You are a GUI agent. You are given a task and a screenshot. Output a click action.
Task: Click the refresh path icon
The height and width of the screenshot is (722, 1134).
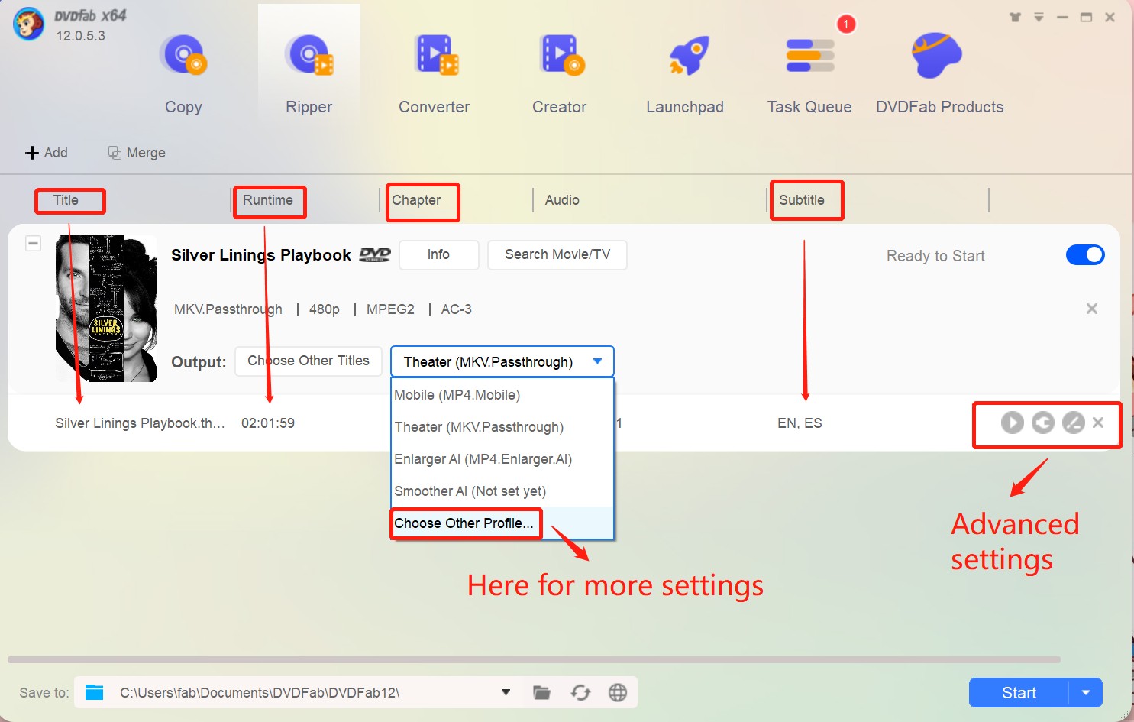580,693
